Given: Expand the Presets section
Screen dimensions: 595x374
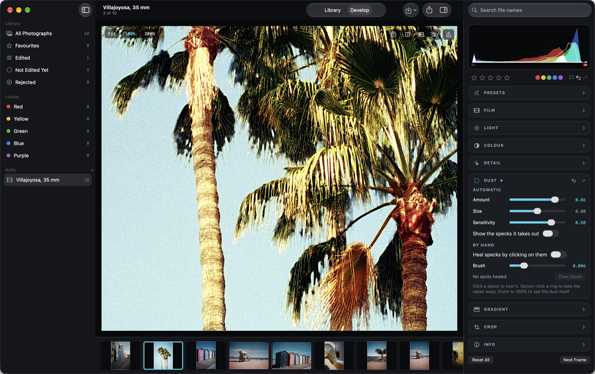Looking at the screenshot, I should [x=529, y=93].
